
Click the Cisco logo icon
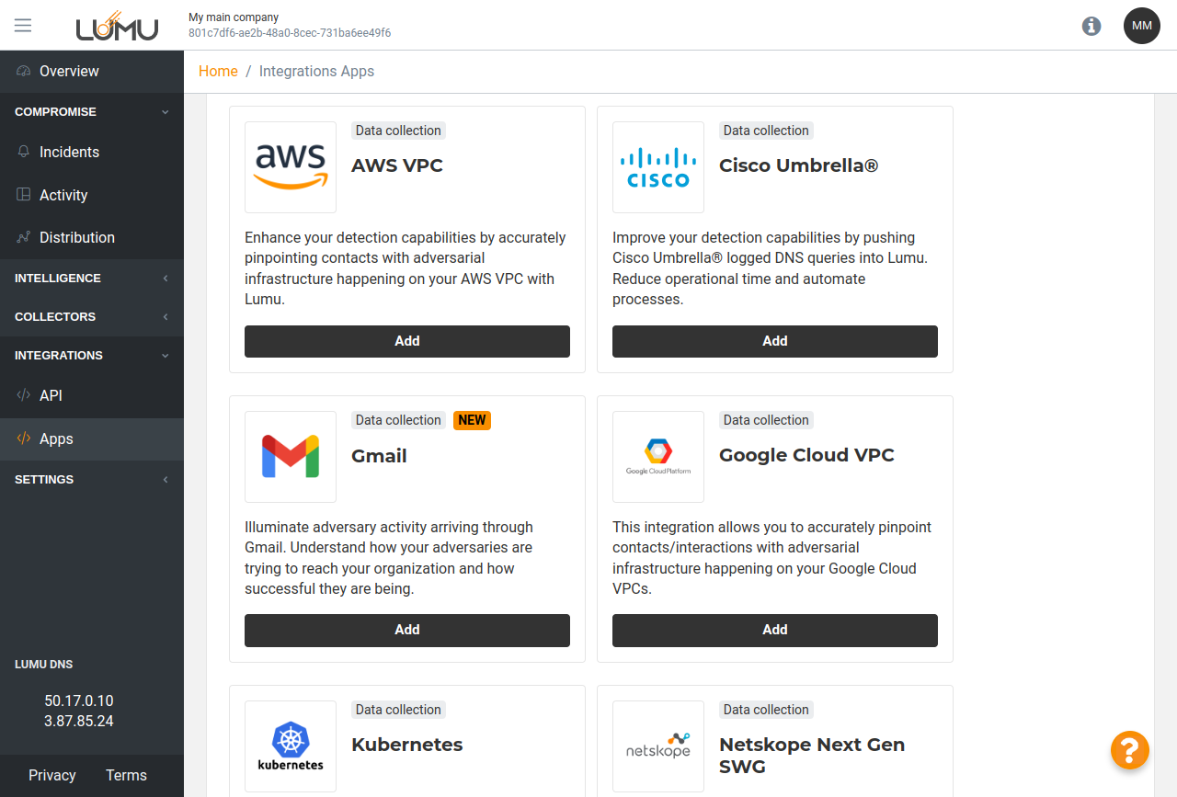(x=658, y=167)
